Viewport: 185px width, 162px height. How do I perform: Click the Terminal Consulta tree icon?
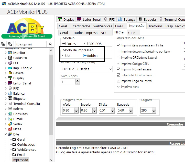[x=10, y=104]
